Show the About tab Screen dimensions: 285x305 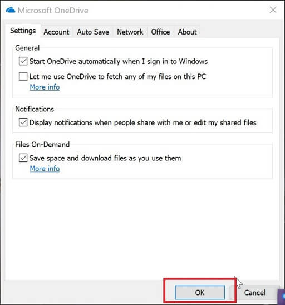point(187,32)
